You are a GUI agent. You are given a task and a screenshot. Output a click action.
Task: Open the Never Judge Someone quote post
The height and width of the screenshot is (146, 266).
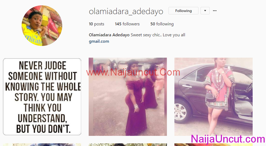pos(42,97)
